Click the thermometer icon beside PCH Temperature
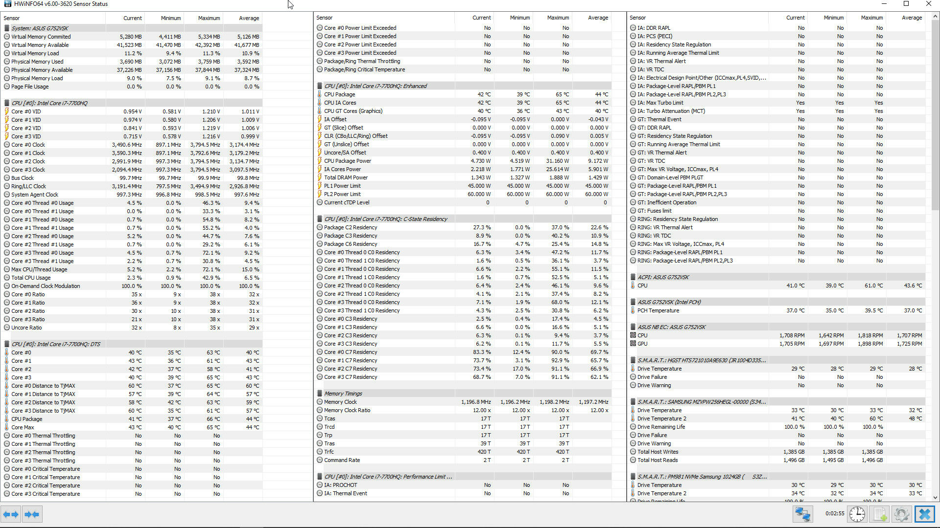This screenshot has width=940, height=528. coord(633,310)
